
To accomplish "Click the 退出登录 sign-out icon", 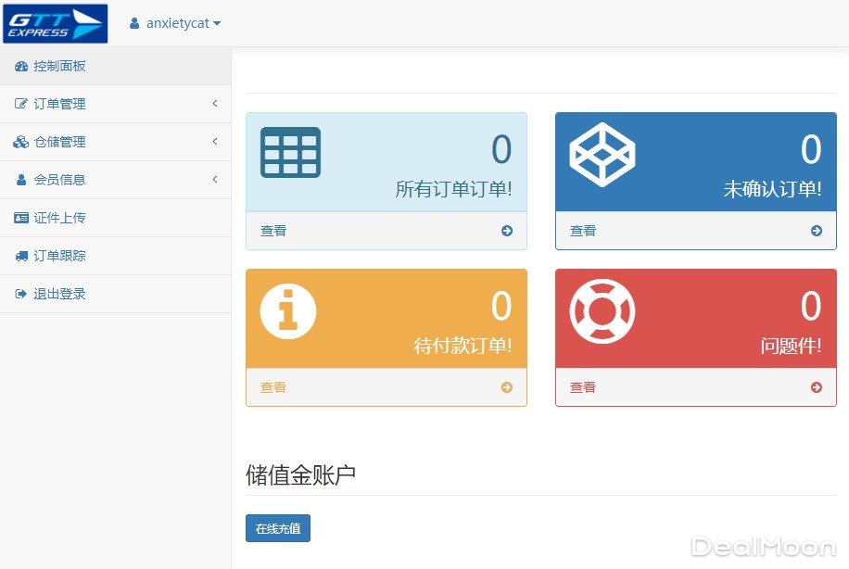I will click(x=21, y=294).
